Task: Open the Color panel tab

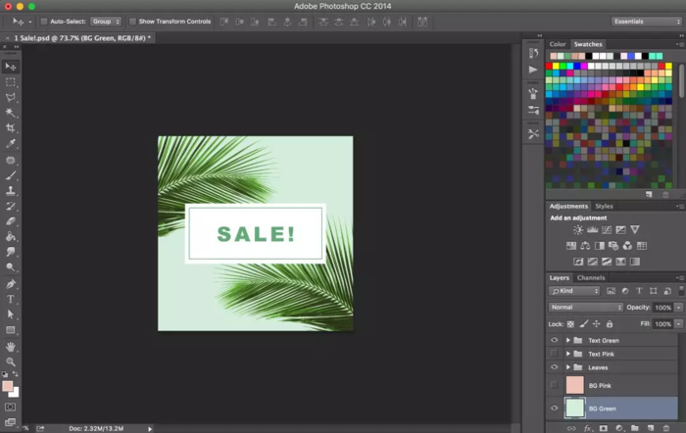Action: pos(558,44)
